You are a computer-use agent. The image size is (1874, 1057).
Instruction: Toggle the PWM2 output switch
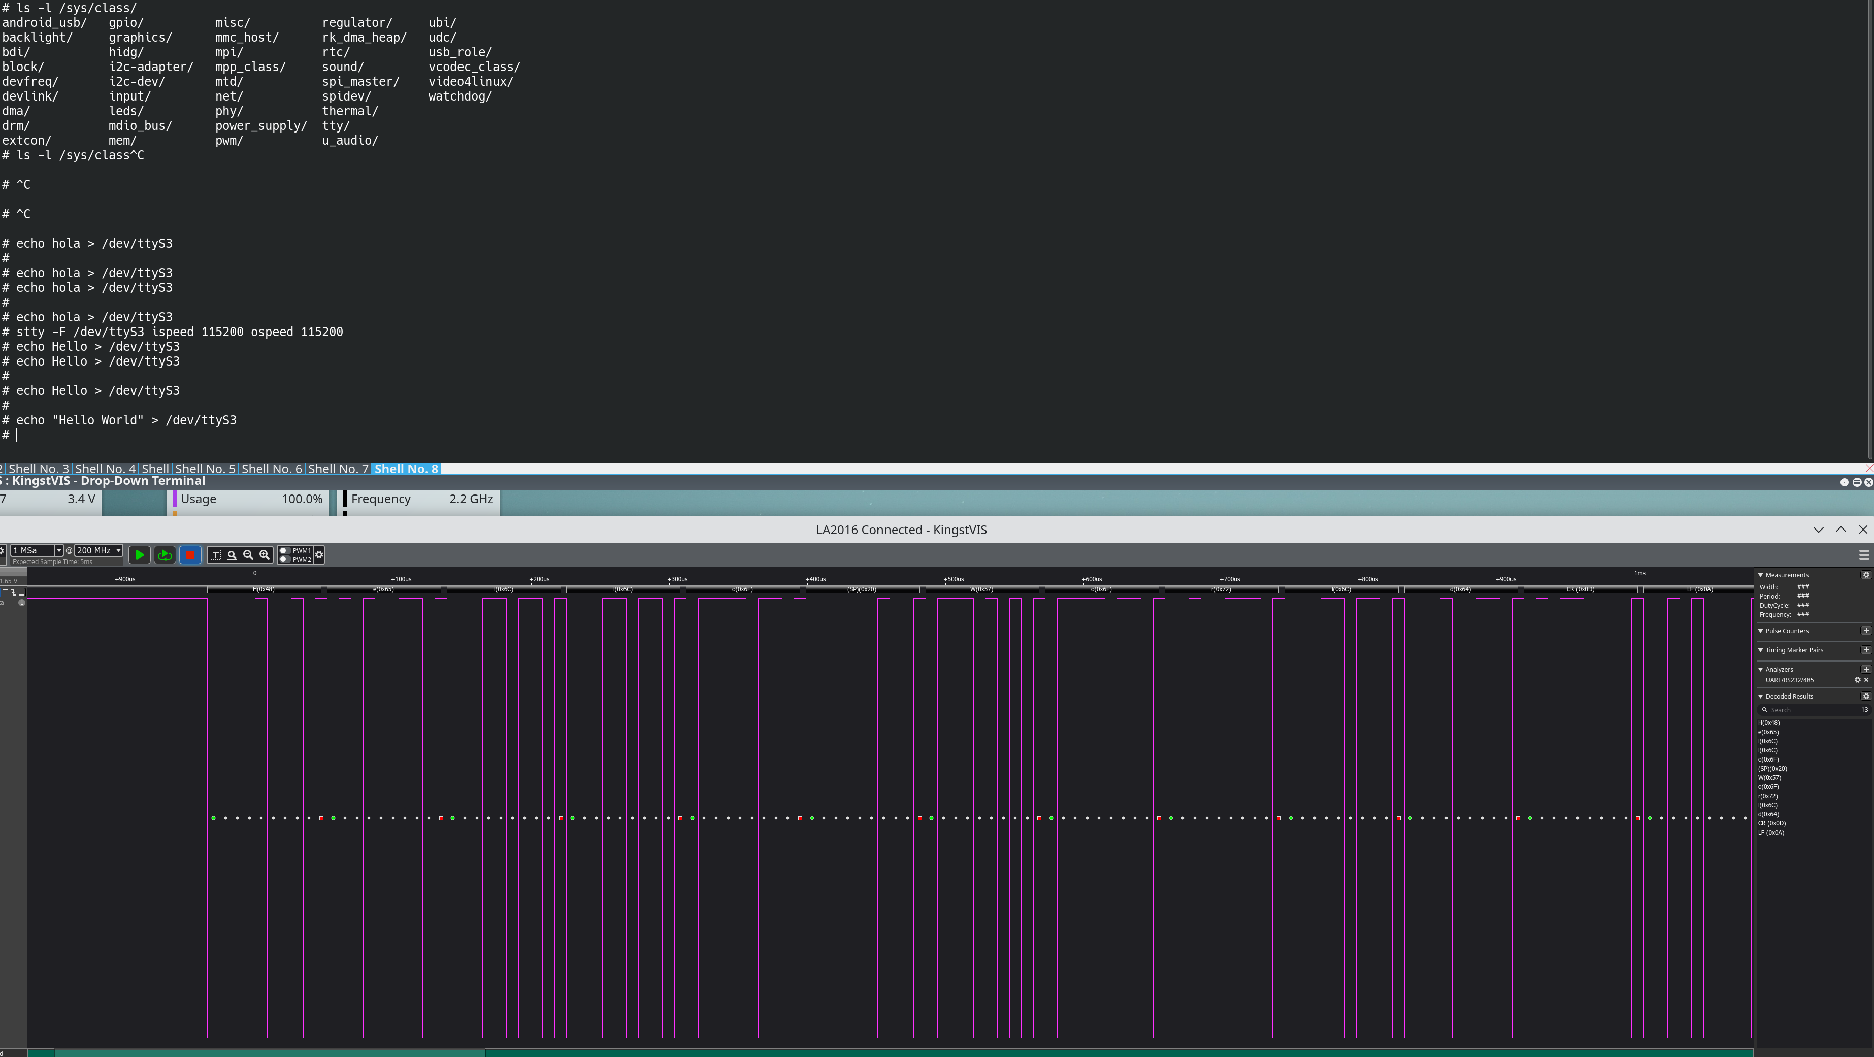(284, 559)
